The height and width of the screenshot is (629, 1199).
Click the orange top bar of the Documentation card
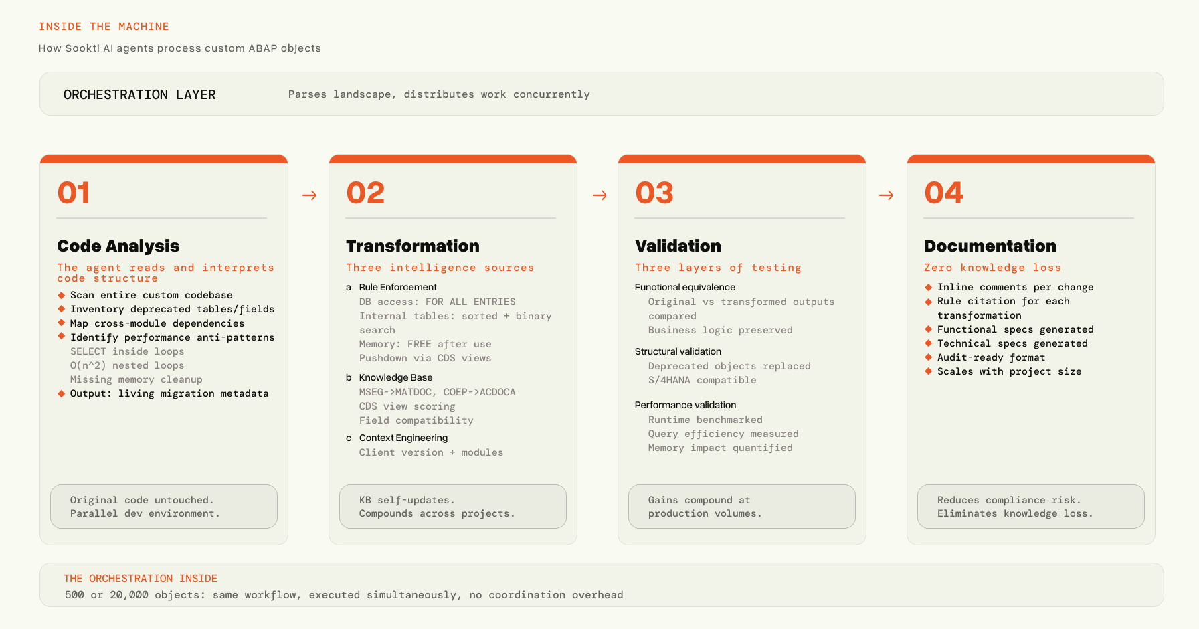1030,159
